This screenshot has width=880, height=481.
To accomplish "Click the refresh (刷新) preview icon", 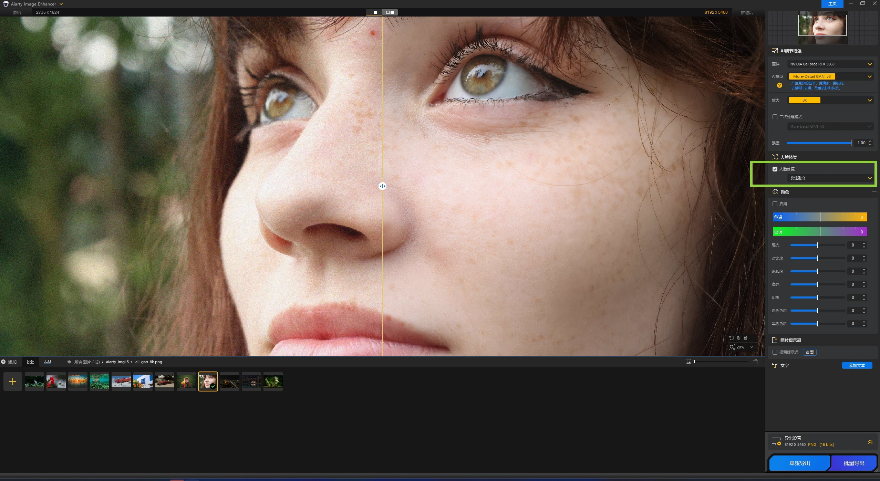I will coord(732,338).
